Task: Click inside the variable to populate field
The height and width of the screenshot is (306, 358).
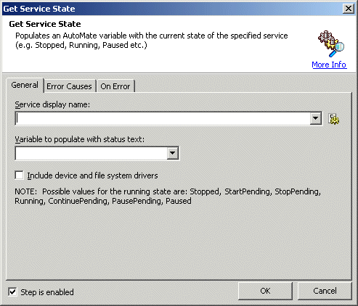Action: (91, 153)
